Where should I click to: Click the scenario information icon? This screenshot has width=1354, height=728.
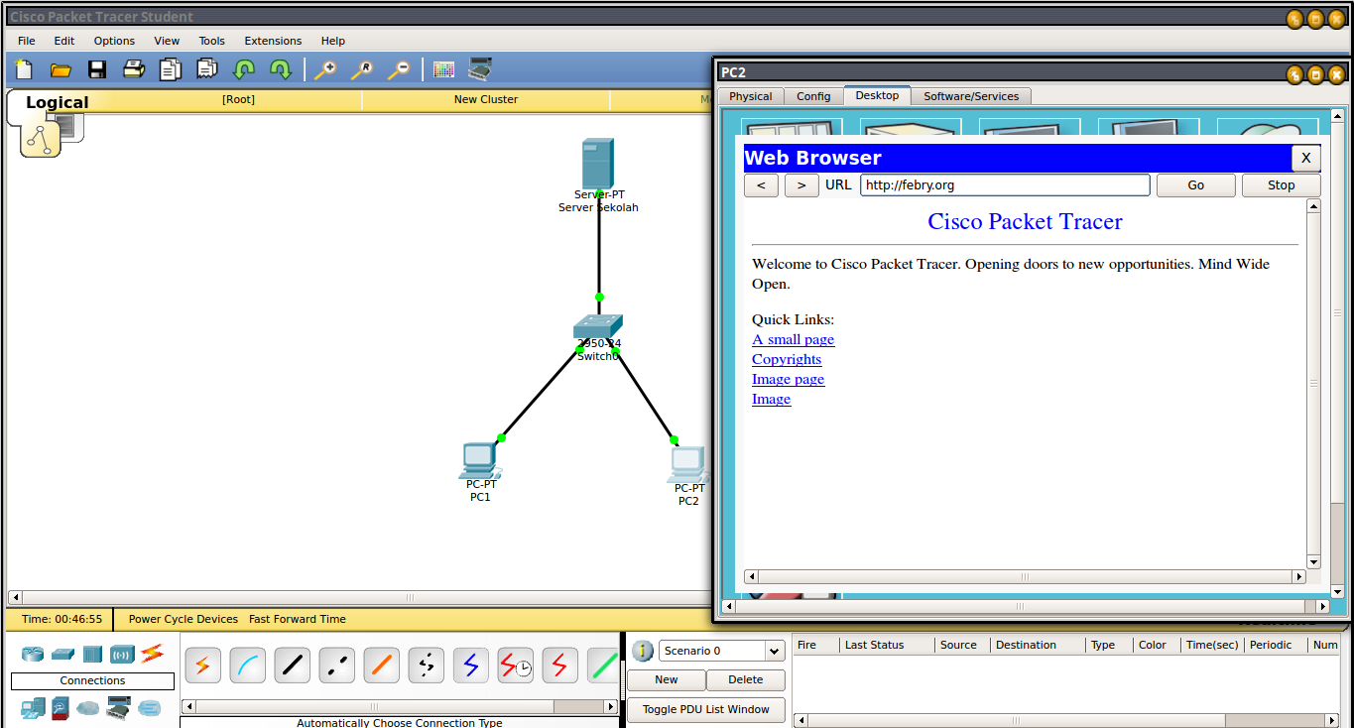[x=643, y=651]
